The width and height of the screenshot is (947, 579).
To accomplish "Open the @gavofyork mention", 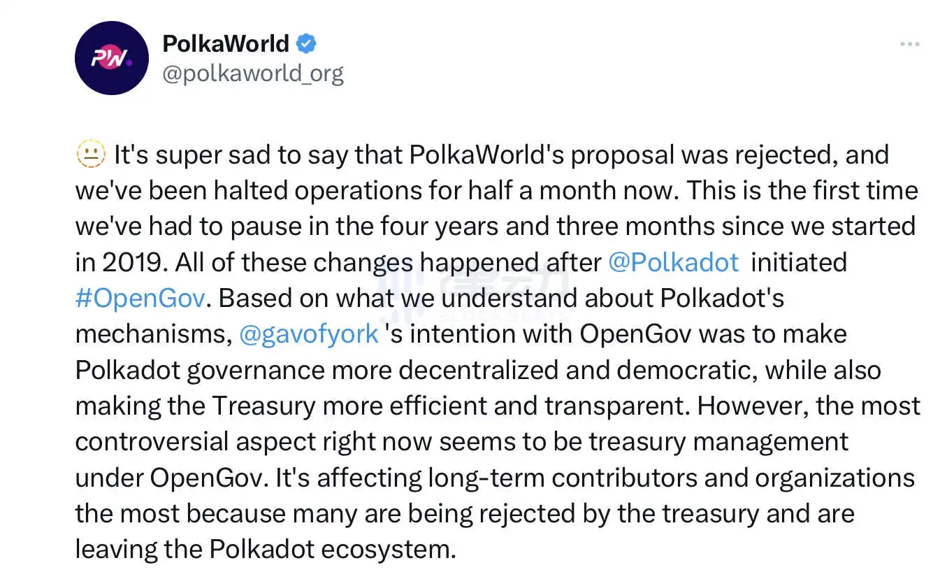I will pyautogui.click(x=309, y=334).
